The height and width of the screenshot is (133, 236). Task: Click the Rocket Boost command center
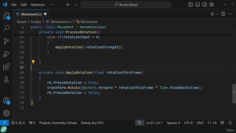pyautogui.click(x=126, y=5)
